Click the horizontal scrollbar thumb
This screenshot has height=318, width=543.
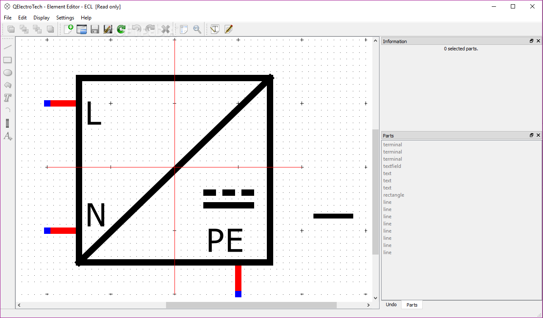[x=251, y=305]
